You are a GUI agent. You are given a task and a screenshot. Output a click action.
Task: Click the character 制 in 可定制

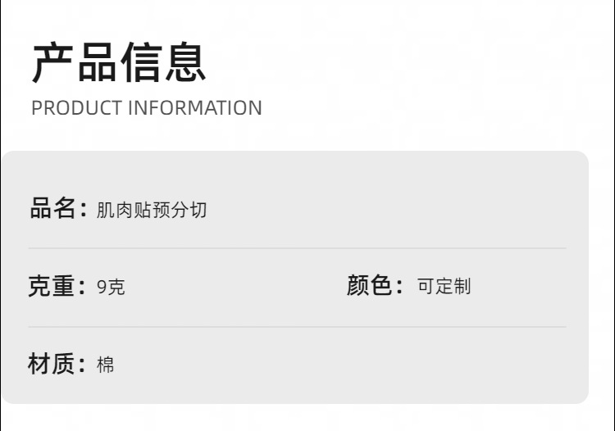(x=462, y=287)
